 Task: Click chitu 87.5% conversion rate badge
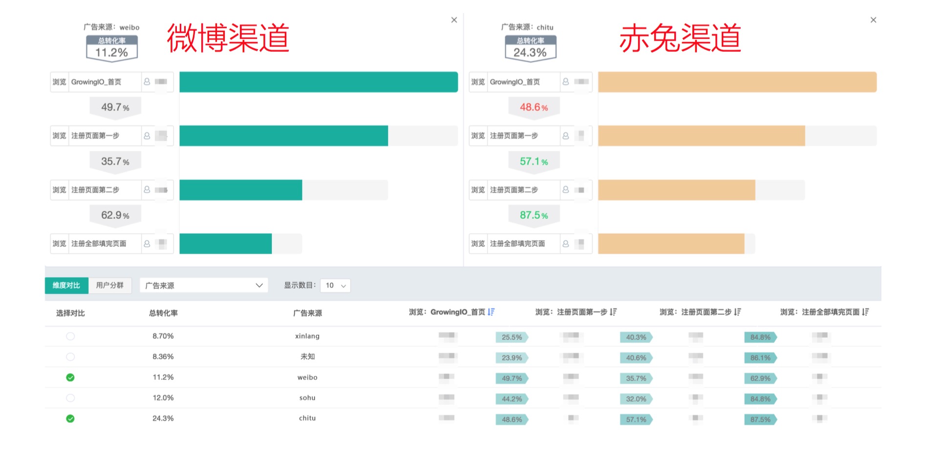[534, 215]
